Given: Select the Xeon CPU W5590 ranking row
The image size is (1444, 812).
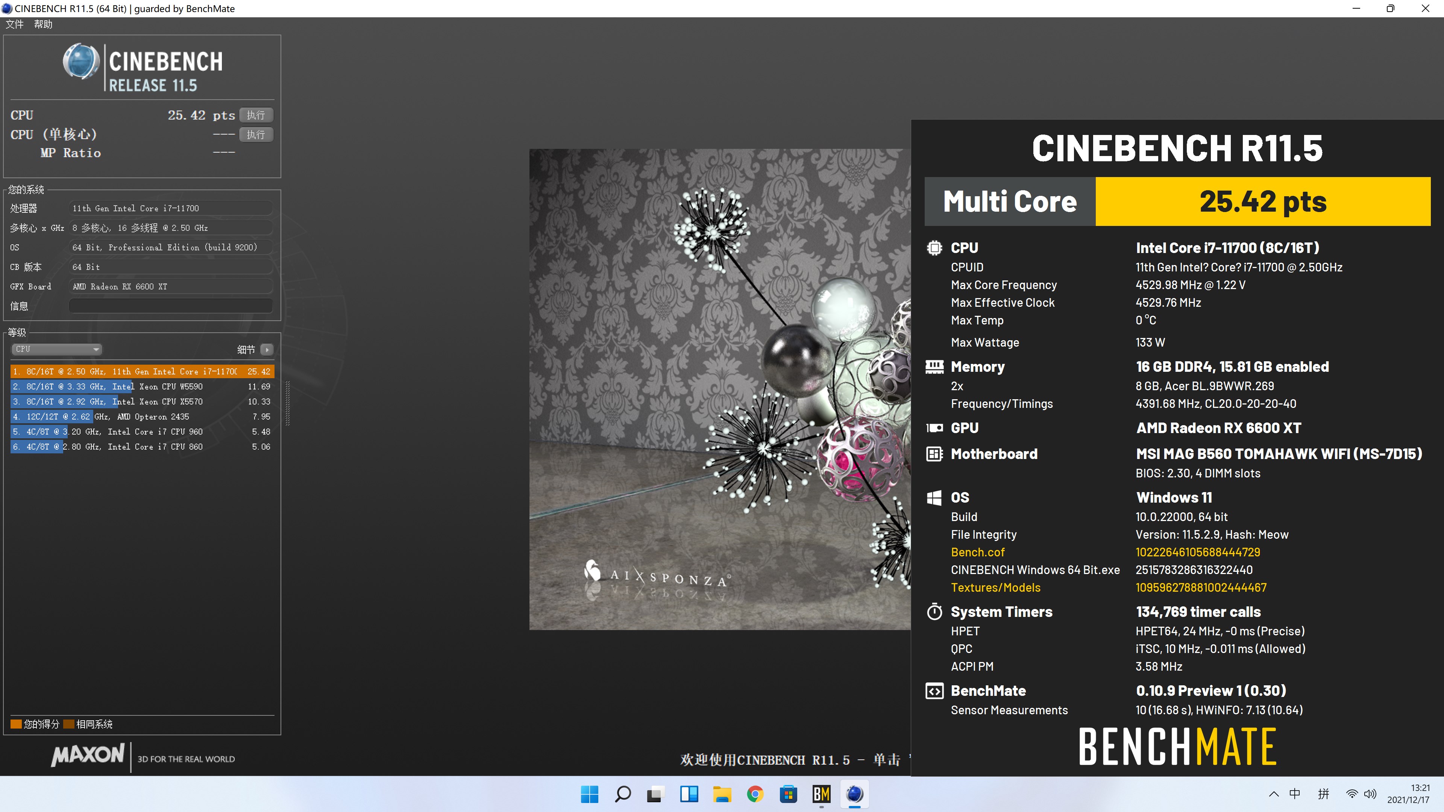Looking at the screenshot, I should click(142, 387).
